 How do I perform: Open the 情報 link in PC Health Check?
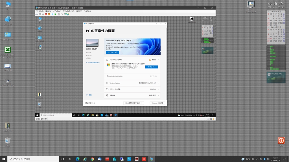90,95
